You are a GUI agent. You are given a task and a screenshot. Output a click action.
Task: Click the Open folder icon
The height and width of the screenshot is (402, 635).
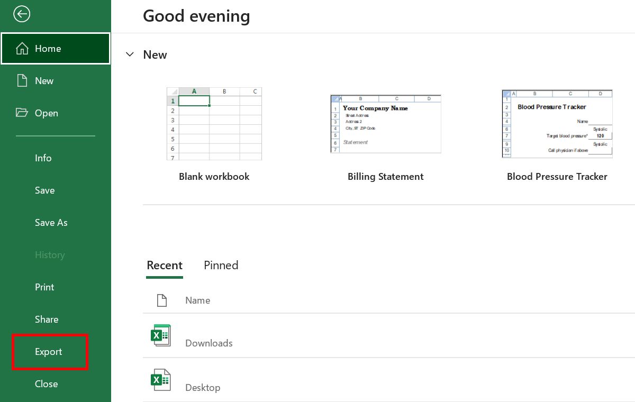[22, 113]
